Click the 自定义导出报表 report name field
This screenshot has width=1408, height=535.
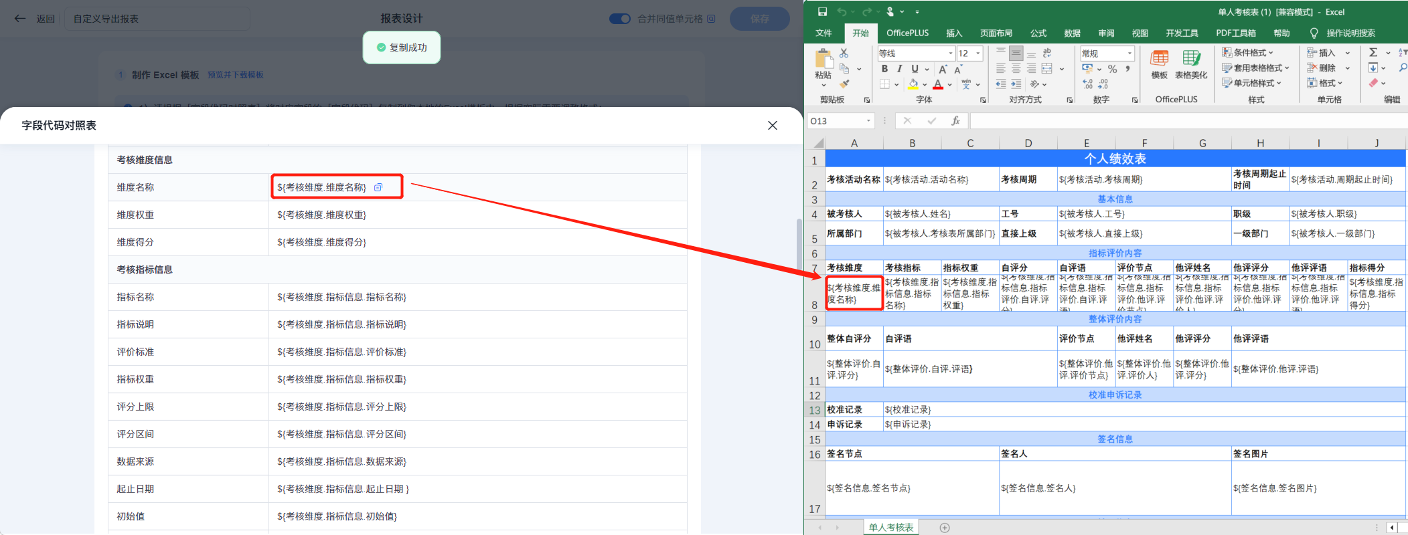click(x=158, y=19)
